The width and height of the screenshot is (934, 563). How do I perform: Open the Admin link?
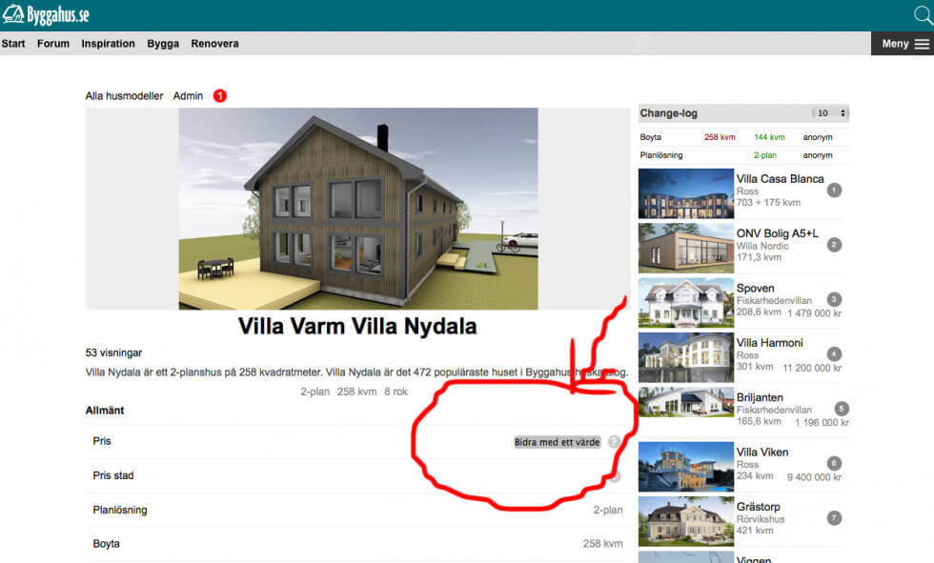point(187,95)
